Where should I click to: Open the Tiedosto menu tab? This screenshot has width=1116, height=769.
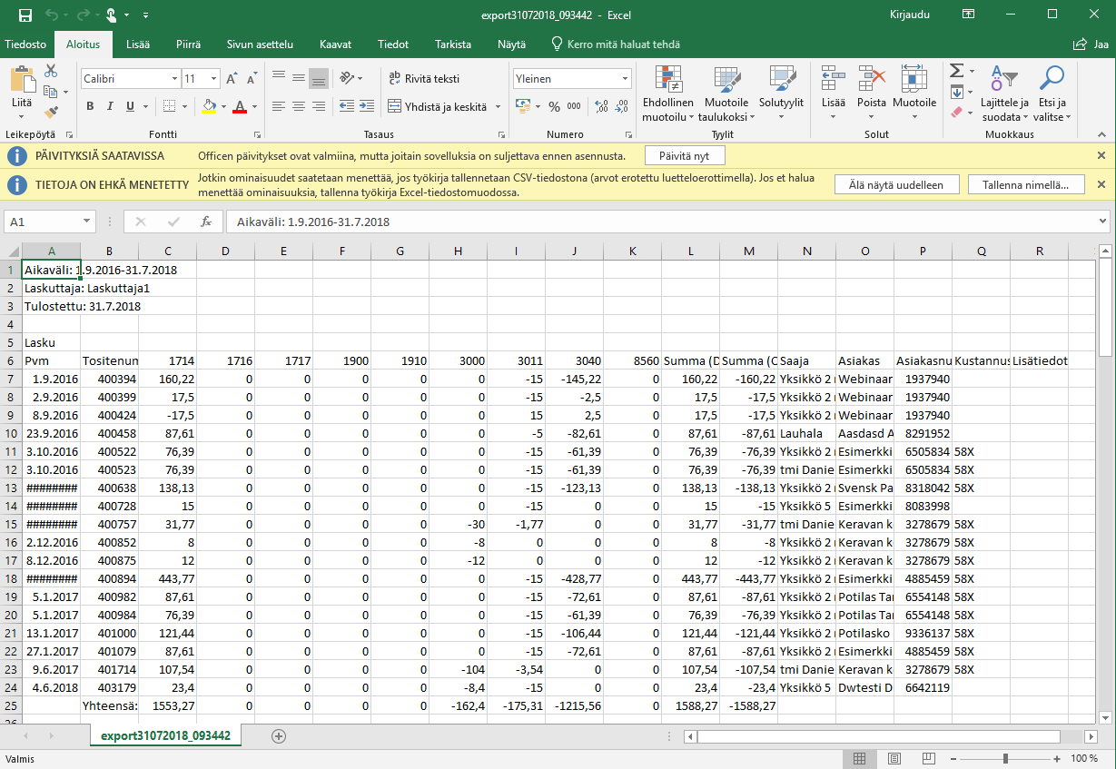tap(25, 44)
